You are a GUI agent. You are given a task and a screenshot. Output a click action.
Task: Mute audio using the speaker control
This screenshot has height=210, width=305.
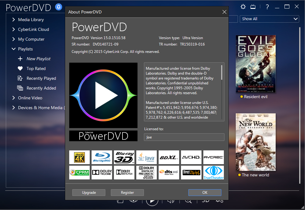(x=171, y=201)
